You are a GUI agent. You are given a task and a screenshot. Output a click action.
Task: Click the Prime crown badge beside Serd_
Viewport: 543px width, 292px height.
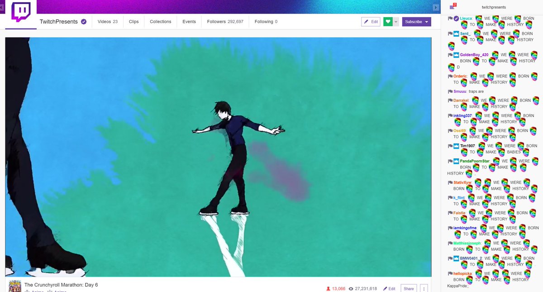point(456,34)
